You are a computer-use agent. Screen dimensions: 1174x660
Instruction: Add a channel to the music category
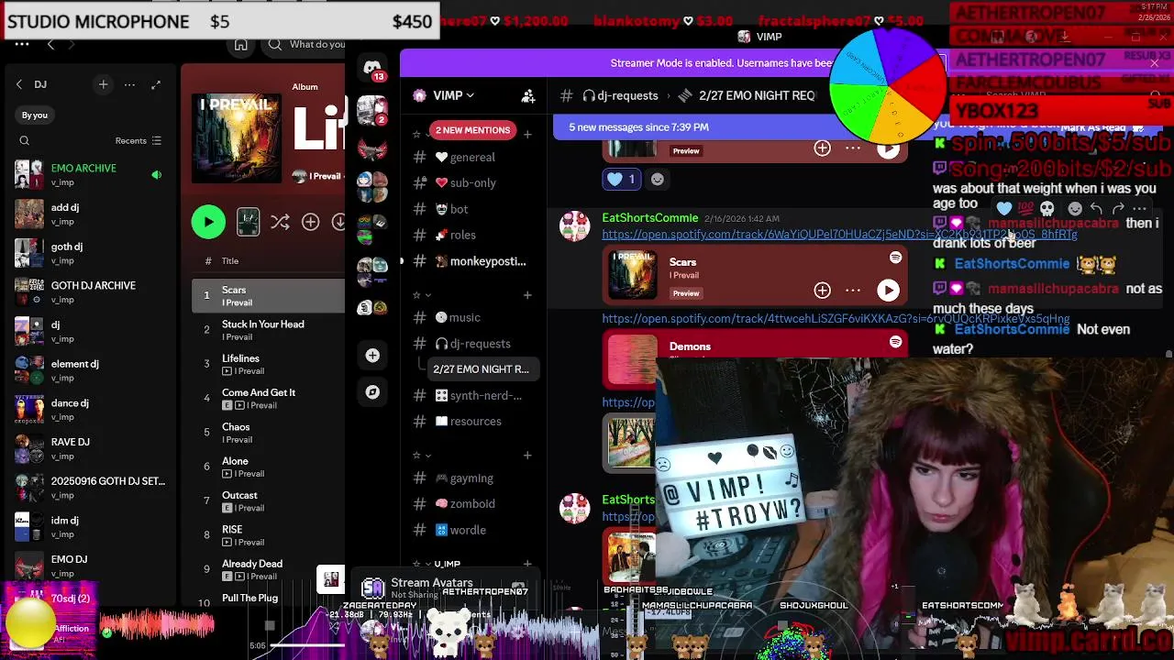[x=527, y=295]
